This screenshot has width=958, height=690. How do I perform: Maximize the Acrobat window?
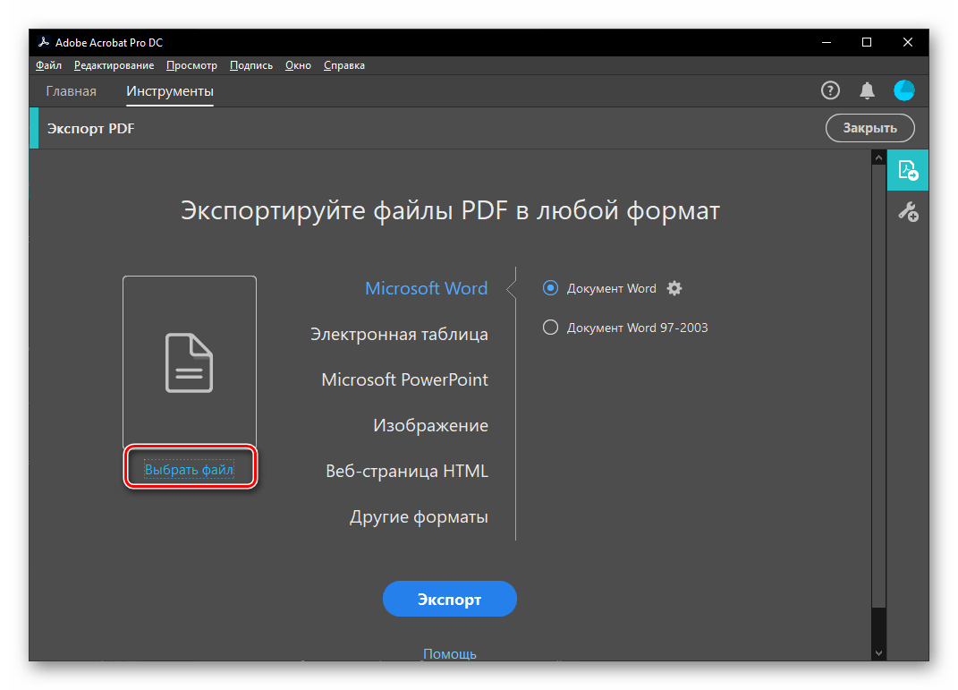click(867, 42)
